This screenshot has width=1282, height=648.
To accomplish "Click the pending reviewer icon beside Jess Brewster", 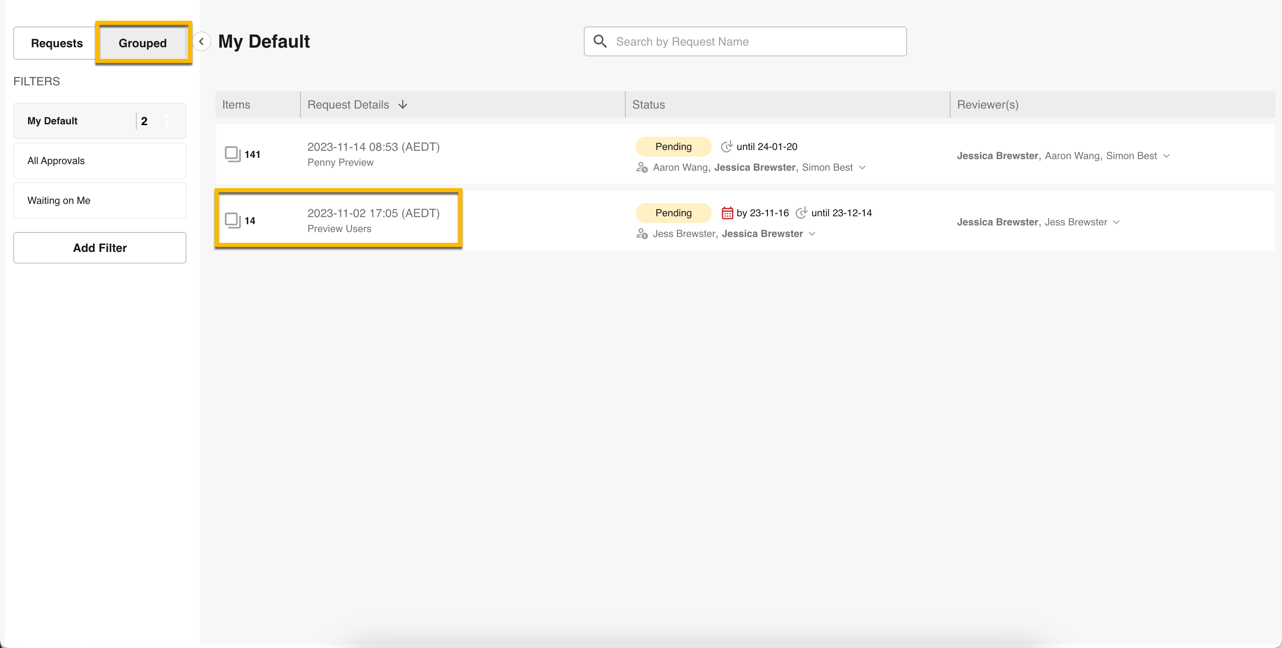I will (642, 234).
